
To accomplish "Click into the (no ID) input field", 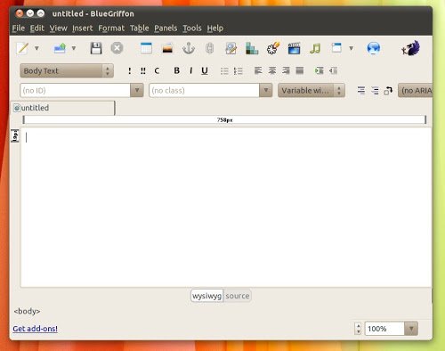I will click(75, 90).
